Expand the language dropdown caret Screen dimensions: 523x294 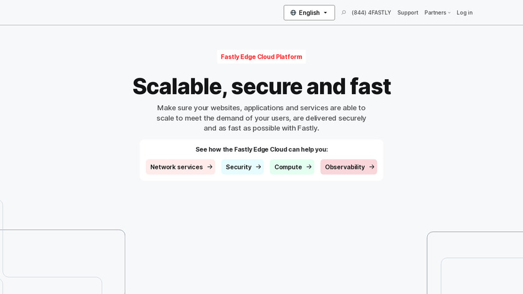[x=325, y=12]
